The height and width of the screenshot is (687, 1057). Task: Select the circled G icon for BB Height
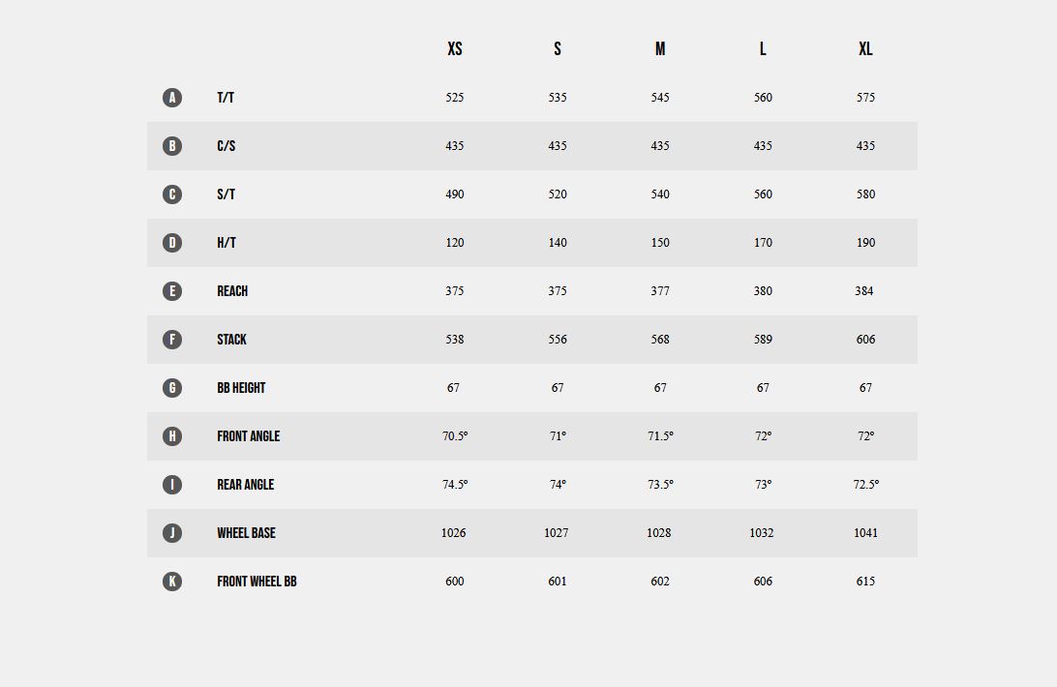coord(172,388)
